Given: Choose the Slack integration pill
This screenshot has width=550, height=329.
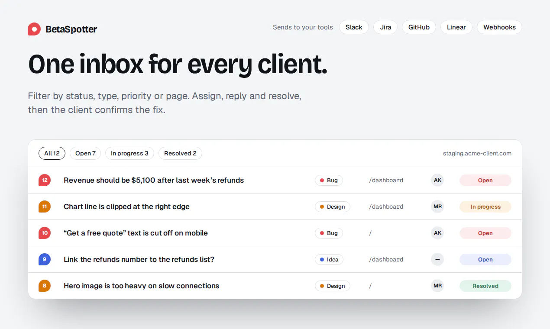Looking at the screenshot, I should pyautogui.click(x=354, y=27).
